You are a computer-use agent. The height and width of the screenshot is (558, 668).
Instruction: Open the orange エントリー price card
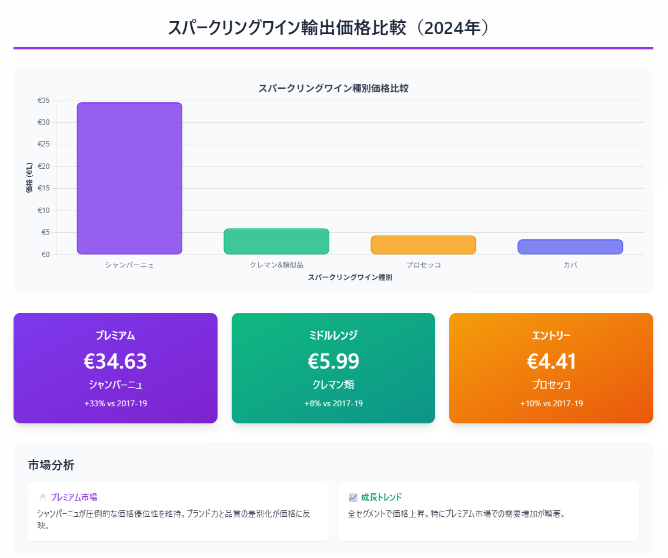[x=551, y=368]
